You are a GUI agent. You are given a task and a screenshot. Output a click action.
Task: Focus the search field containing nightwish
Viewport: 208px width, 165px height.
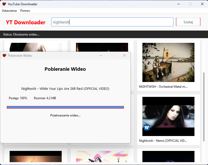(112, 22)
